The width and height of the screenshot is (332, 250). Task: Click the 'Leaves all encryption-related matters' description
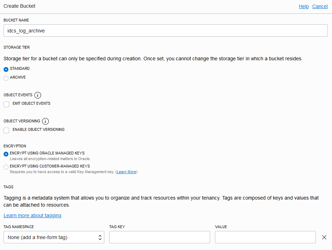click(x=50, y=159)
